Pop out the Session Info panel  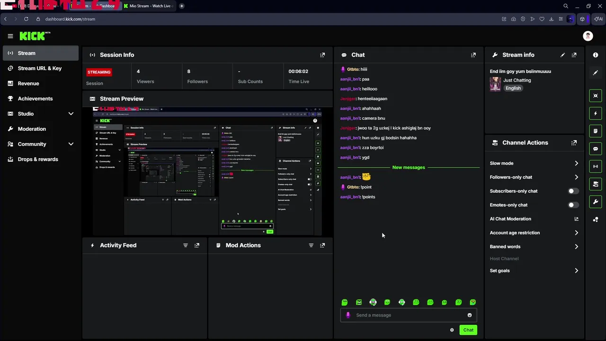coord(322,55)
